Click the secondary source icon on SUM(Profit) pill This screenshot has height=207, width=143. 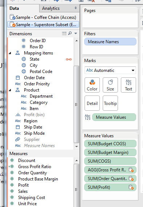click(131, 187)
